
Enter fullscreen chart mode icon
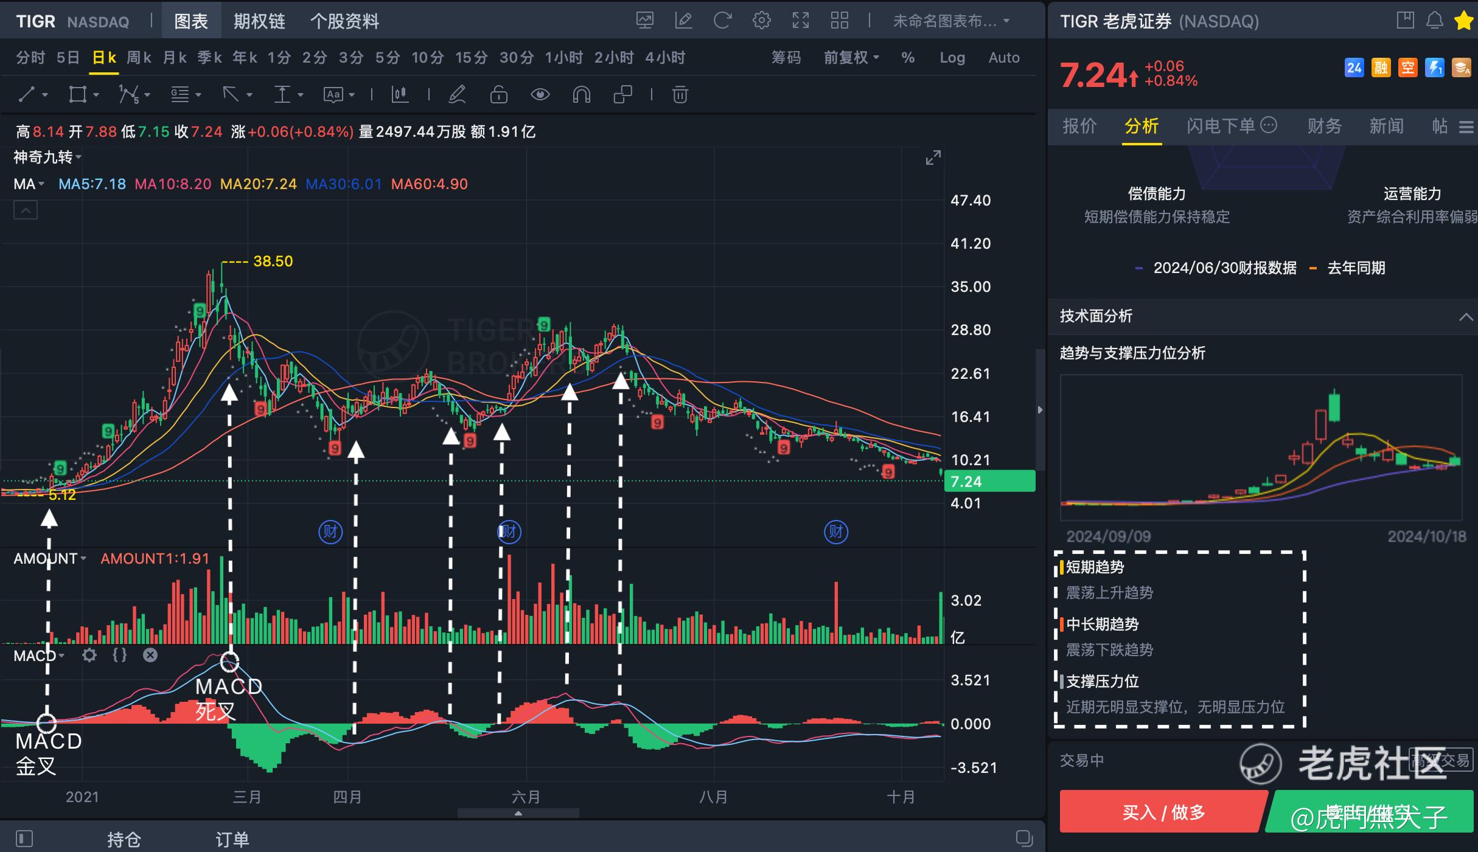801,21
